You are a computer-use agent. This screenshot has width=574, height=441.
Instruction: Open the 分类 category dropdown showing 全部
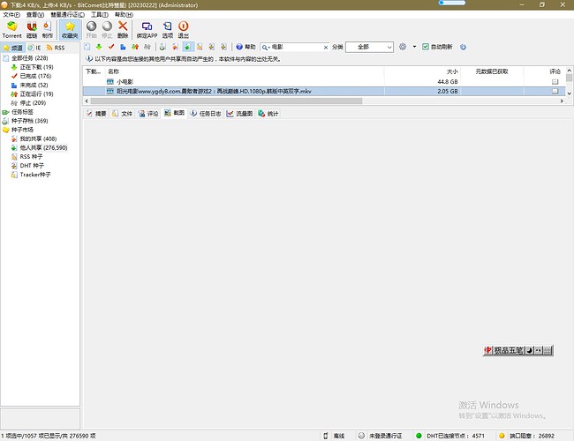click(x=368, y=47)
